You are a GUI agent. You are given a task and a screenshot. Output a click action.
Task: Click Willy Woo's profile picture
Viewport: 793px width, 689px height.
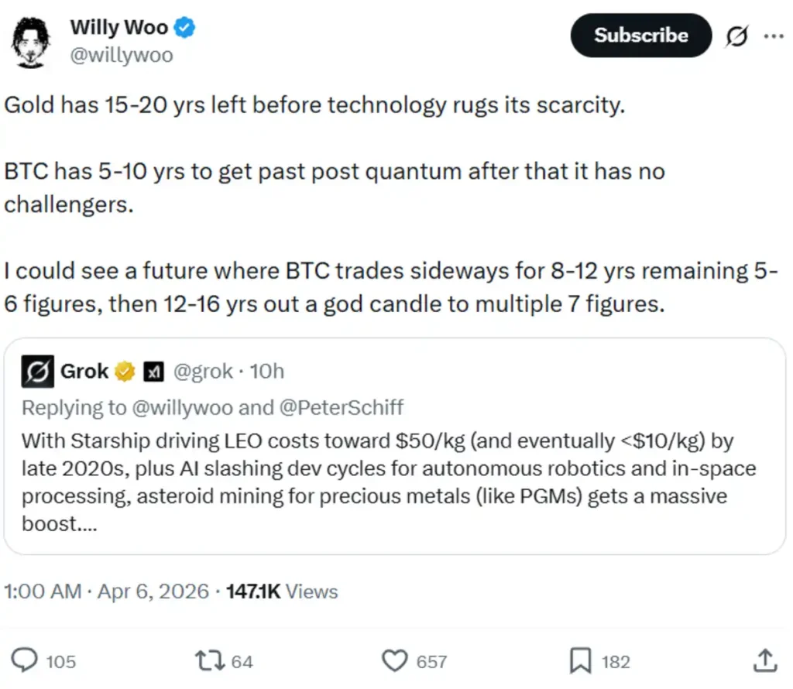[30, 40]
